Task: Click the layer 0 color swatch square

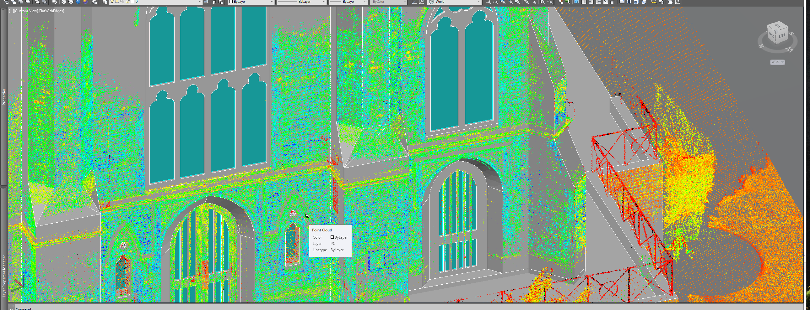Action: [x=132, y=2]
